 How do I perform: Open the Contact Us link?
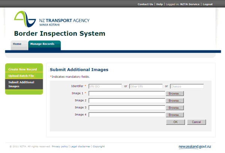pos(145,5)
